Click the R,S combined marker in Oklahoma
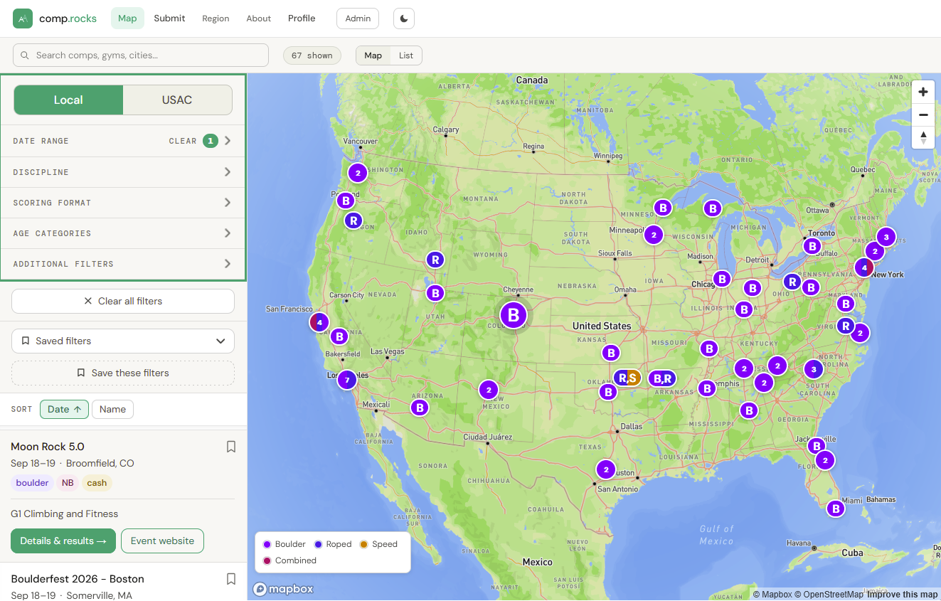Image resolution: width=941 pixels, height=601 pixels. [627, 378]
